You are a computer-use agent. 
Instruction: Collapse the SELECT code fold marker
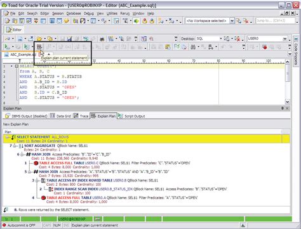17,67
